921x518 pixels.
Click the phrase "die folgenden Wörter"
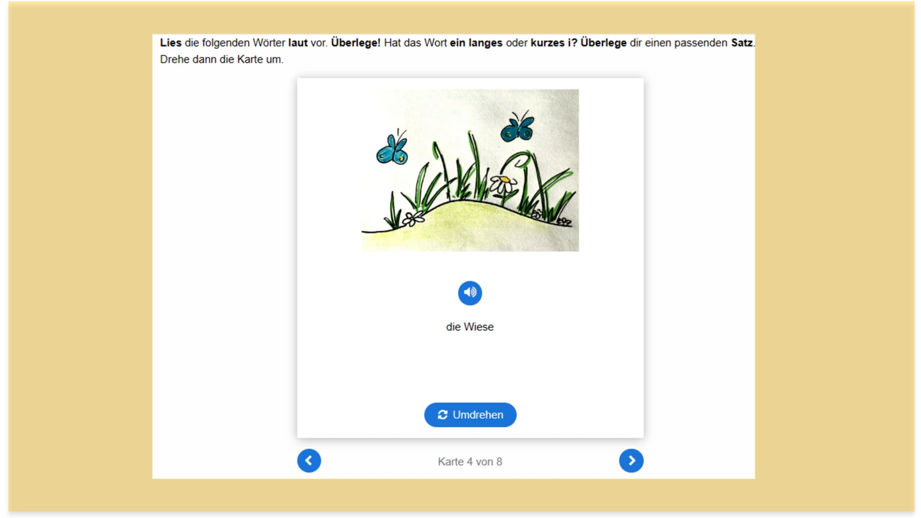[x=235, y=43]
